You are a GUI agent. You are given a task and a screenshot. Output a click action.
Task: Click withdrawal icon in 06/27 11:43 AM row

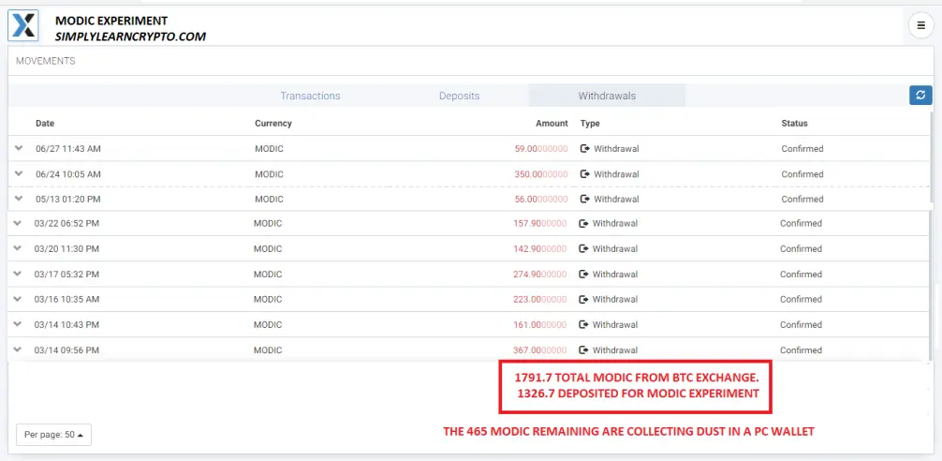585,148
